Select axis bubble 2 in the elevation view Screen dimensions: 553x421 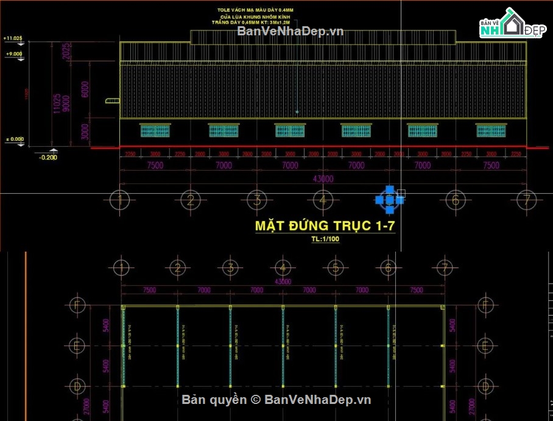[191, 200]
